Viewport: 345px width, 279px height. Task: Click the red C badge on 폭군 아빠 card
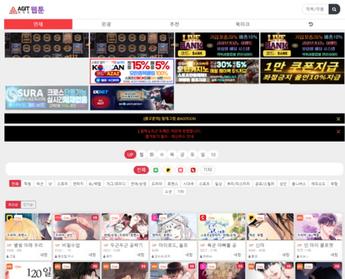click(203, 218)
